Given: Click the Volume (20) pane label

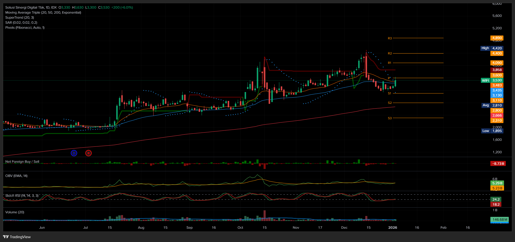Looking at the screenshot, I should 15,212.
